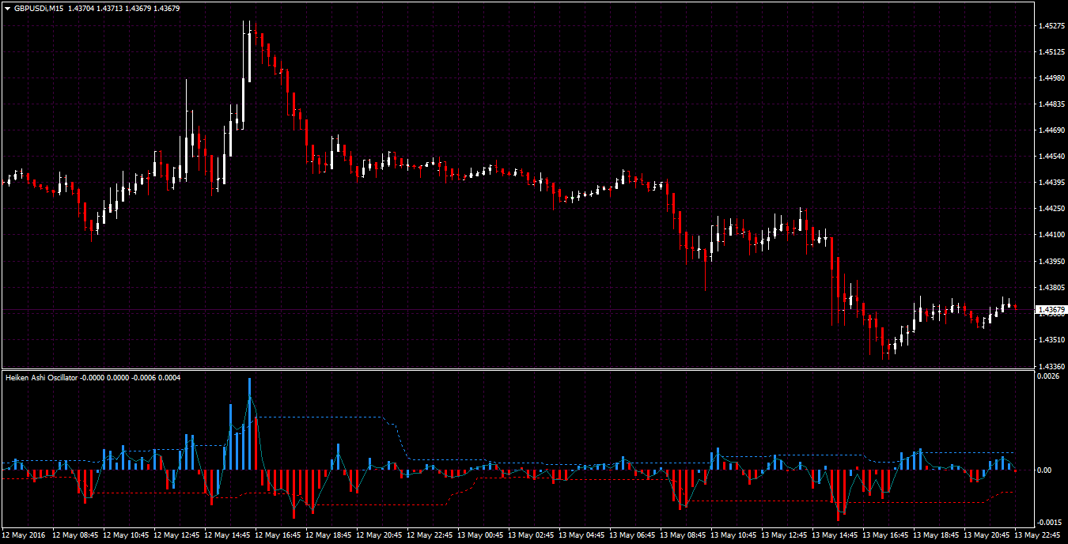Image resolution: width=1068 pixels, height=544 pixels.
Task: Click the 1.43510 price axis label
Action: (1051, 340)
